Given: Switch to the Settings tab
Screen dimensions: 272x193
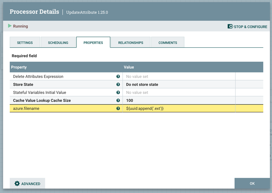Looking at the screenshot, I should 25,42.
